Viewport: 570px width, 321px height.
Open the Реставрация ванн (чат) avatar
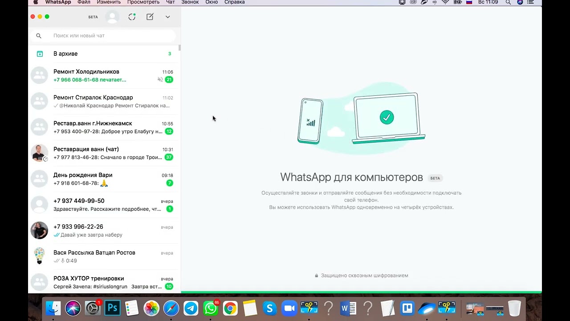(x=39, y=153)
